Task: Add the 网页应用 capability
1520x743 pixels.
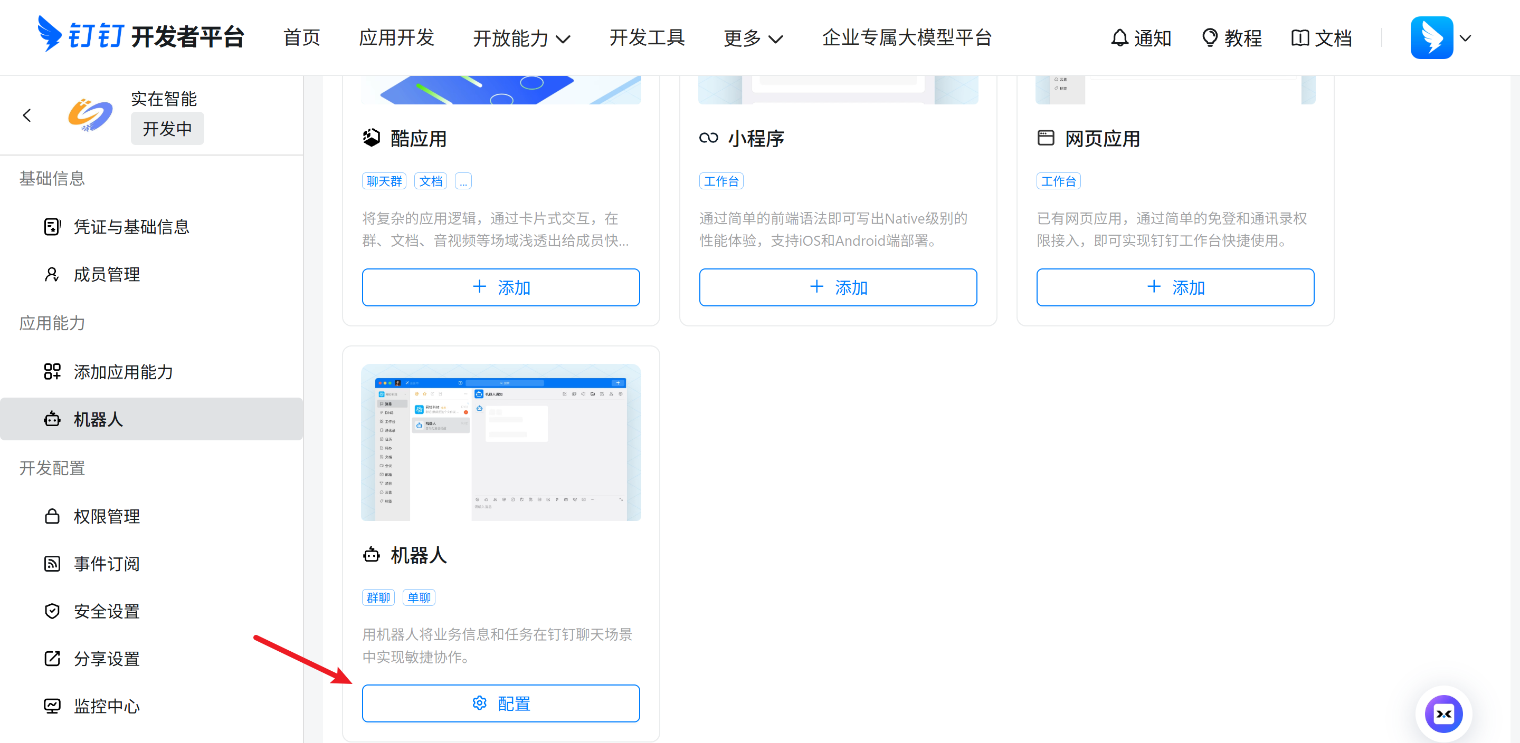Action: tap(1175, 288)
